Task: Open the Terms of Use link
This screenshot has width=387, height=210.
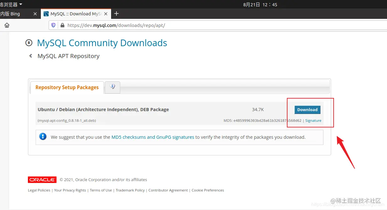Action: click(101, 190)
